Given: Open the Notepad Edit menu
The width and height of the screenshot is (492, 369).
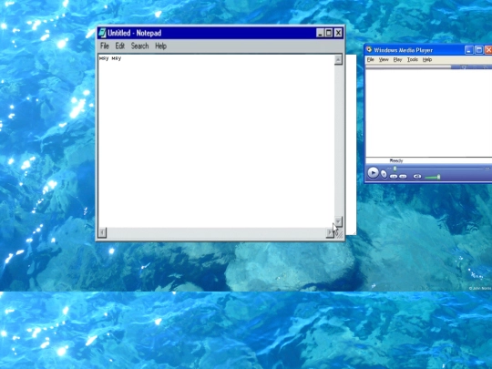Looking at the screenshot, I should tap(120, 46).
